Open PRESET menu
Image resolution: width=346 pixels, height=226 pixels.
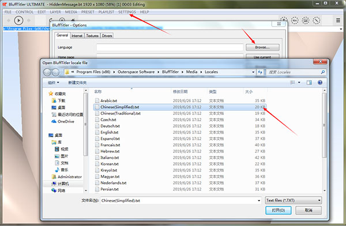click(88, 12)
